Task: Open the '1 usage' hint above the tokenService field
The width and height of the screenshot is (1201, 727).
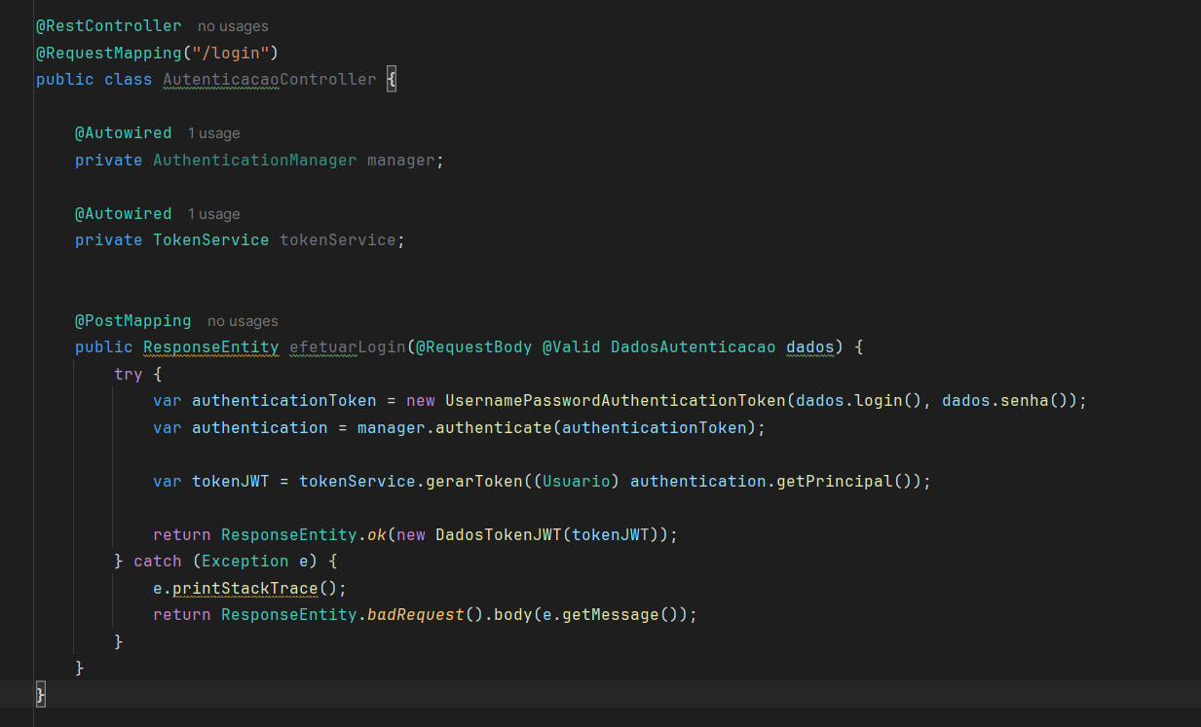Action: tap(213, 214)
